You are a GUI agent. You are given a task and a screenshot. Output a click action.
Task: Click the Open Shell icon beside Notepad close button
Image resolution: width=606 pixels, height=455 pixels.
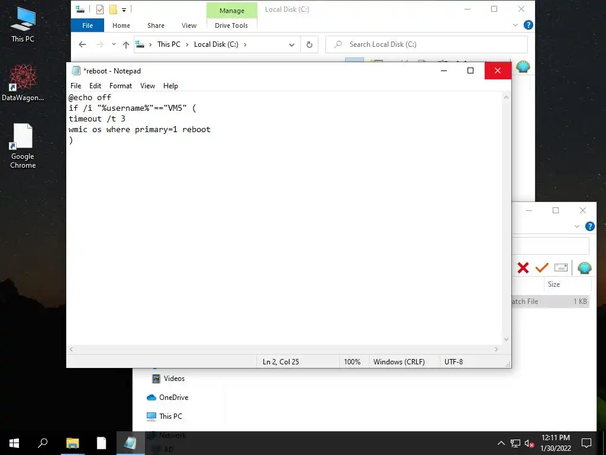pos(523,67)
